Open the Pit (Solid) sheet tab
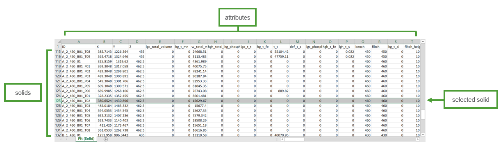The image size is (503, 150). 86,139
